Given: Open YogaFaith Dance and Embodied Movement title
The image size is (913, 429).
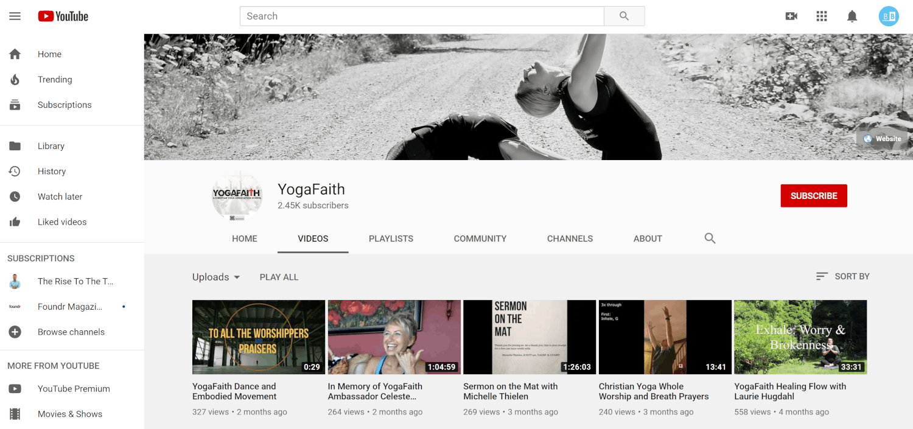Looking at the screenshot, I should coord(234,391).
